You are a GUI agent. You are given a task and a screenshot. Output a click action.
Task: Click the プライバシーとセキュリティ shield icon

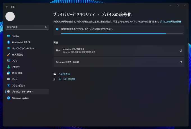8,92
